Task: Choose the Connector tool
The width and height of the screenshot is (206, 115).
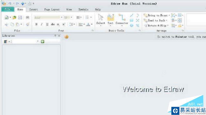Action: pyautogui.click(x=122, y=20)
